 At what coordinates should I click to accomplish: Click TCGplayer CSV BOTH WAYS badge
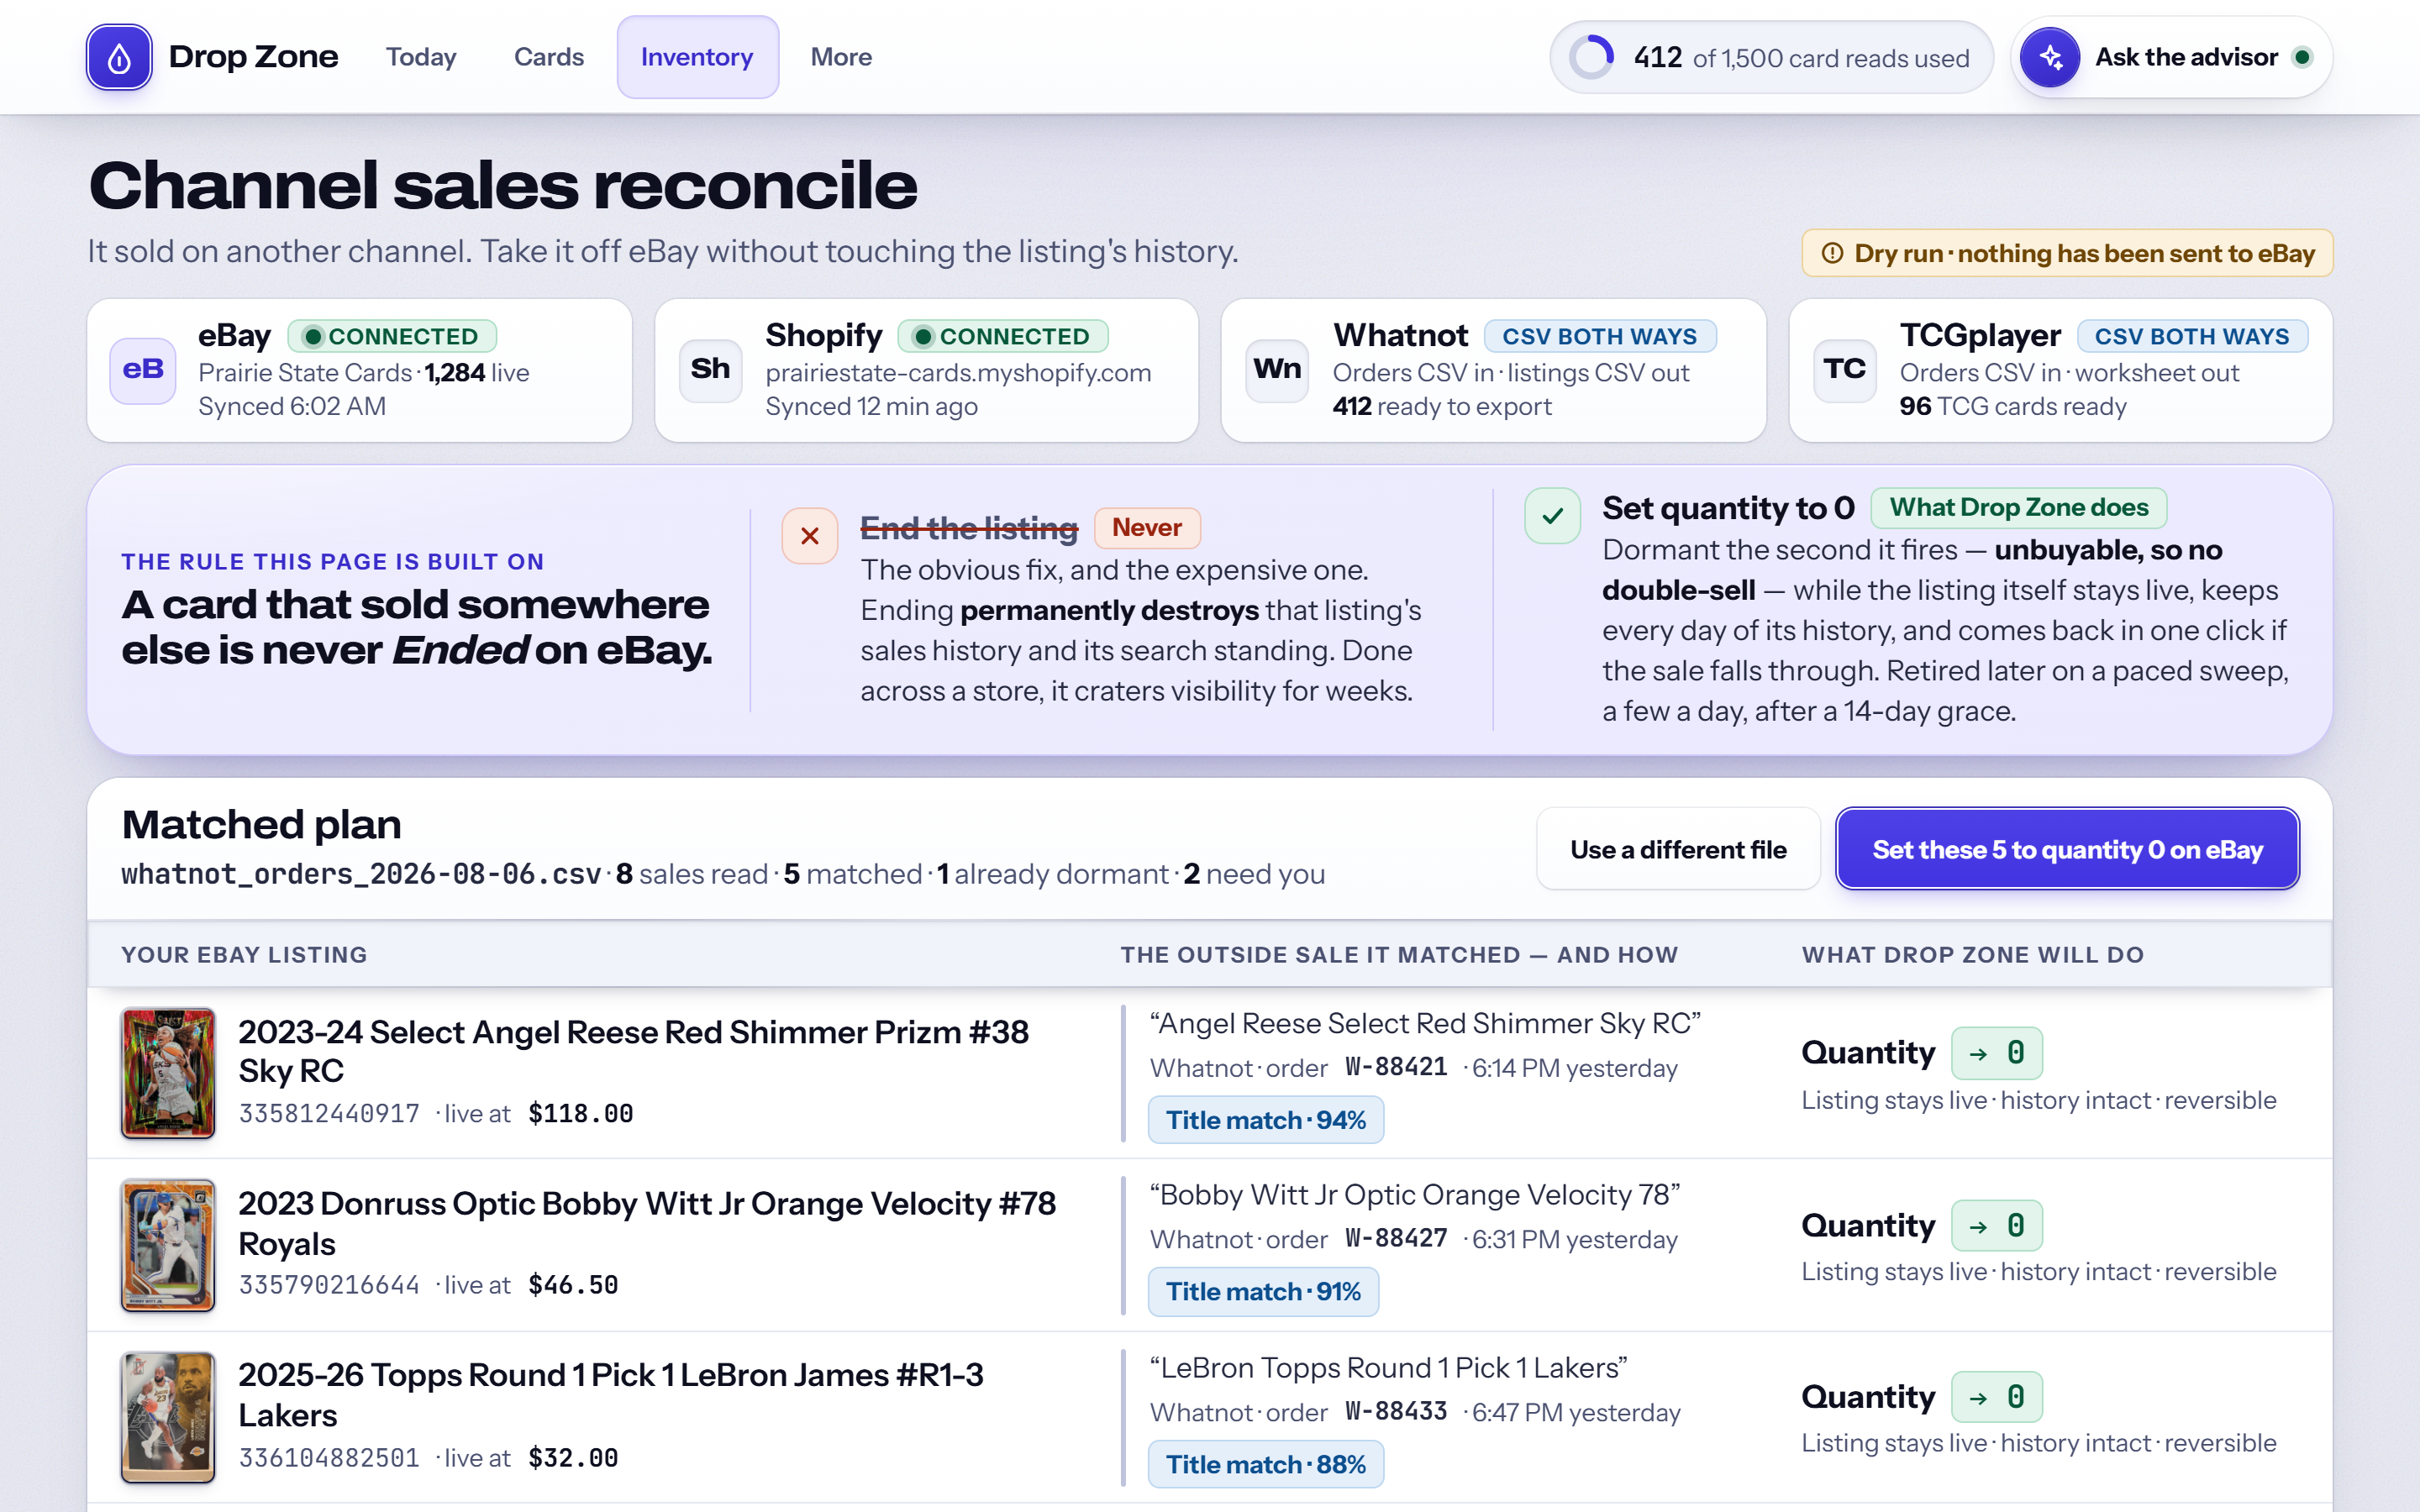pyautogui.click(x=2192, y=336)
